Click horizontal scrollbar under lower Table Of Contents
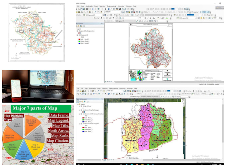 (x=89, y=160)
